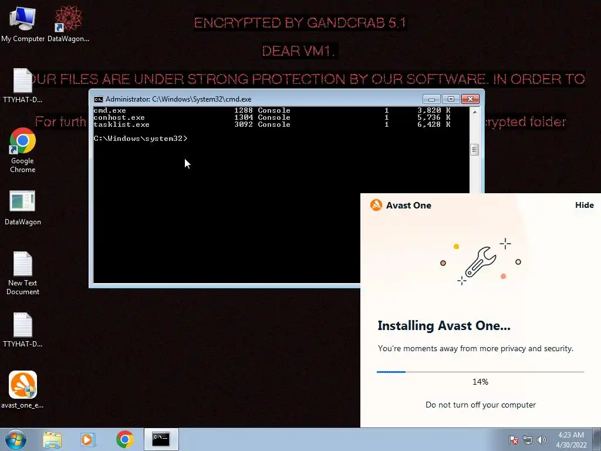The height and width of the screenshot is (451, 601).
Task: Click the command prompt line C:\Windows\system32>
Action: (x=140, y=139)
